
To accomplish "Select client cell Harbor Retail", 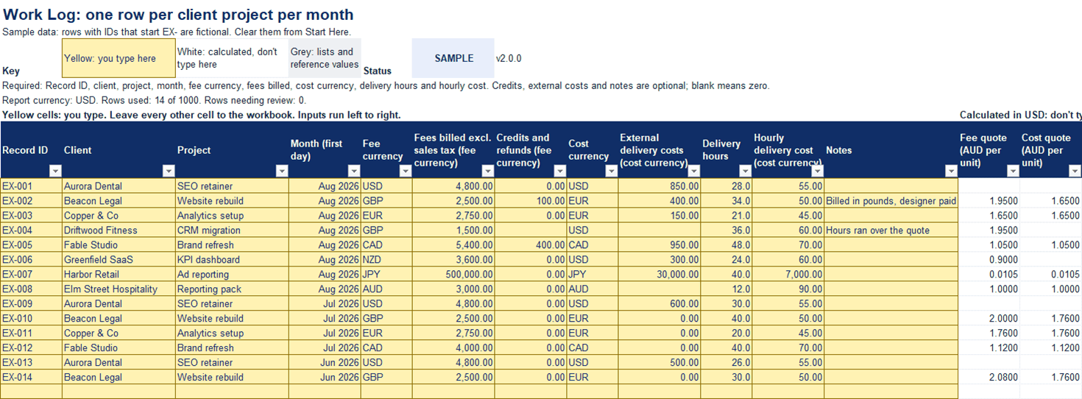I will pos(119,275).
